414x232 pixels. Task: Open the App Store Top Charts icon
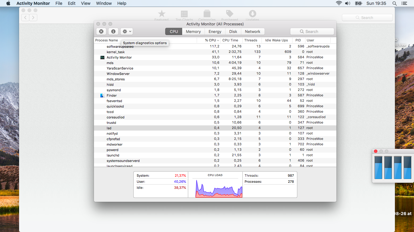tap(184, 15)
